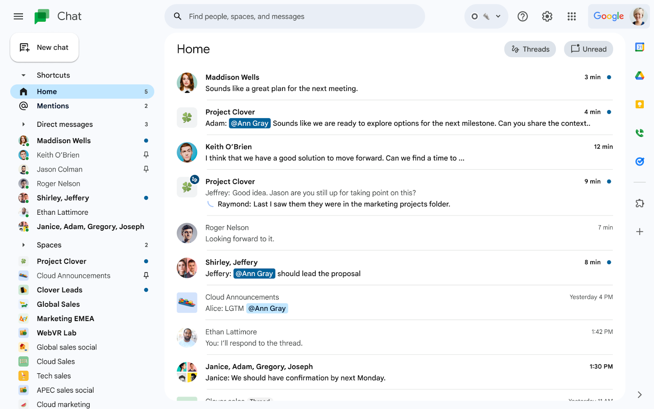654x409 pixels.
Task: Click Ethan Lattimore avatar in Home feed
Action: [187, 337]
